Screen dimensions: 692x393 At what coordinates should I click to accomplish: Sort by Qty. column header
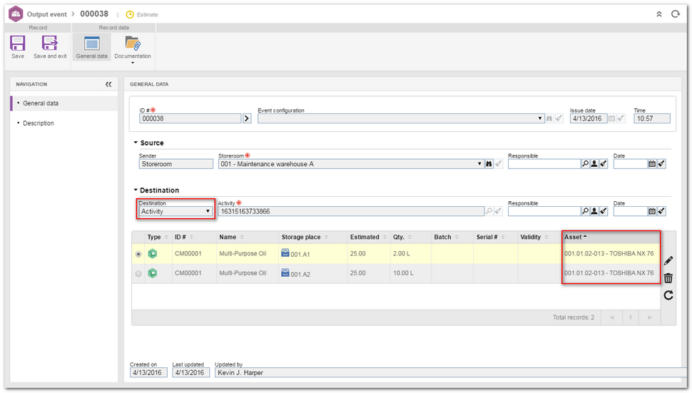tap(410, 237)
